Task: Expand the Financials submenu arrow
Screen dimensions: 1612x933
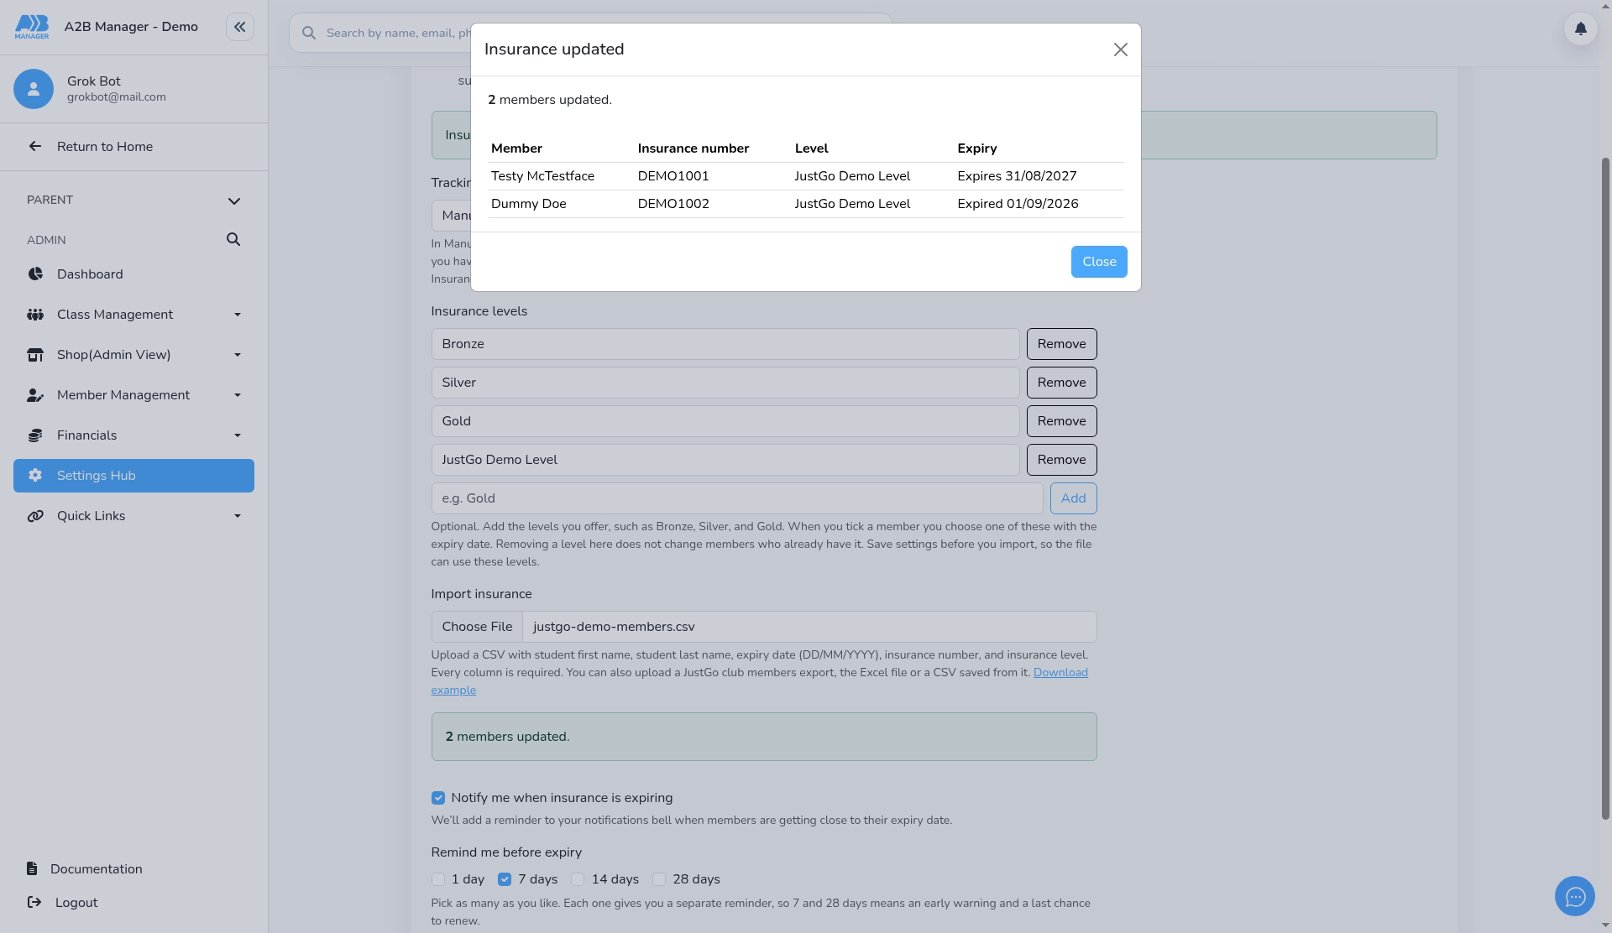Action: (x=238, y=435)
